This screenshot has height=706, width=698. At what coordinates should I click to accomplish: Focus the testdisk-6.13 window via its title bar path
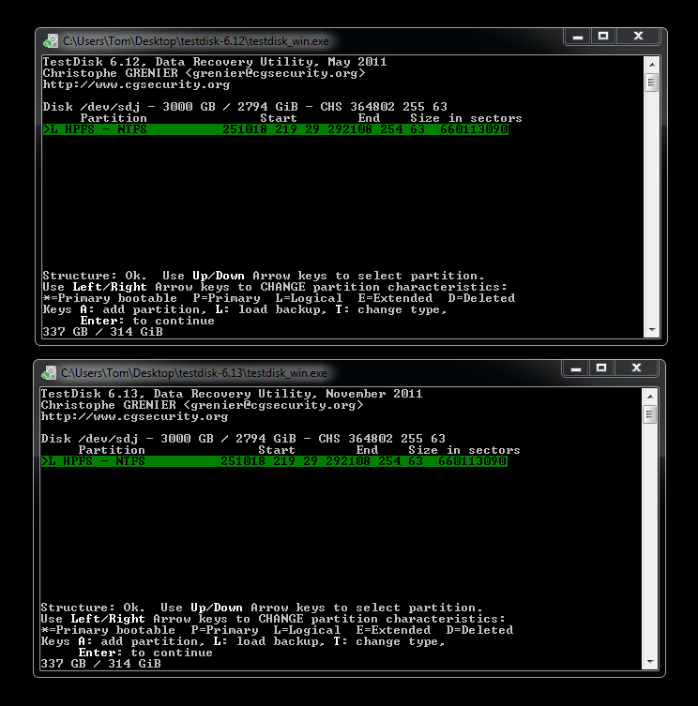coord(195,372)
